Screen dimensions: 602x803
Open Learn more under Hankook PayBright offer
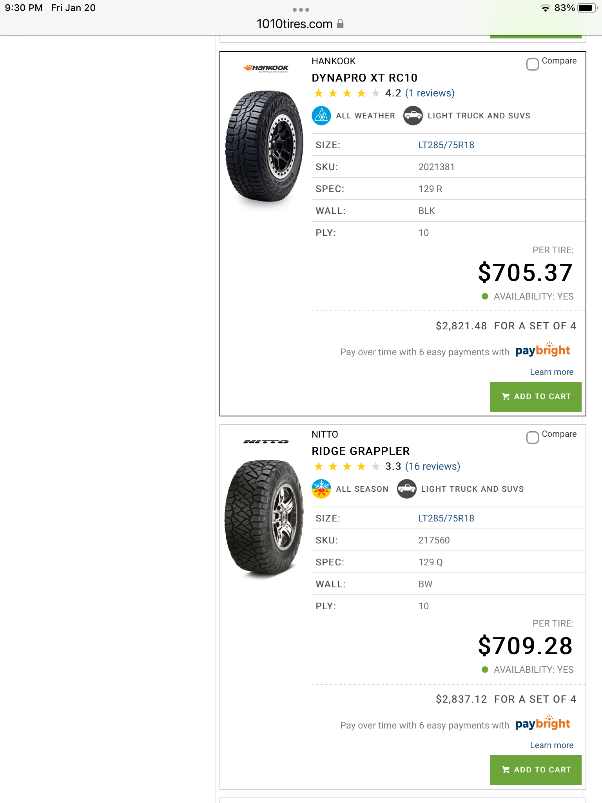tap(551, 372)
